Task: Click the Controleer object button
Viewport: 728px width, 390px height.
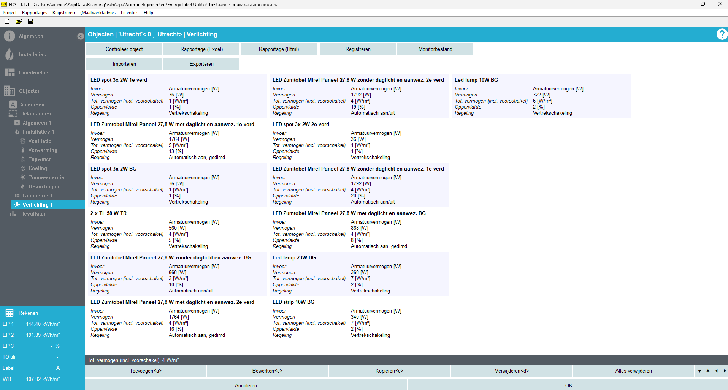Action: click(124, 49)
